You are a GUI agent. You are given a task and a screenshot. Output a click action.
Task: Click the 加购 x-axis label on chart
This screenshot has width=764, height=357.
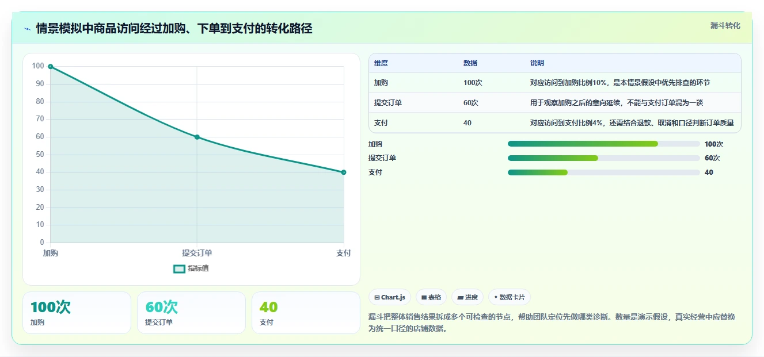[x=51, y=253]
